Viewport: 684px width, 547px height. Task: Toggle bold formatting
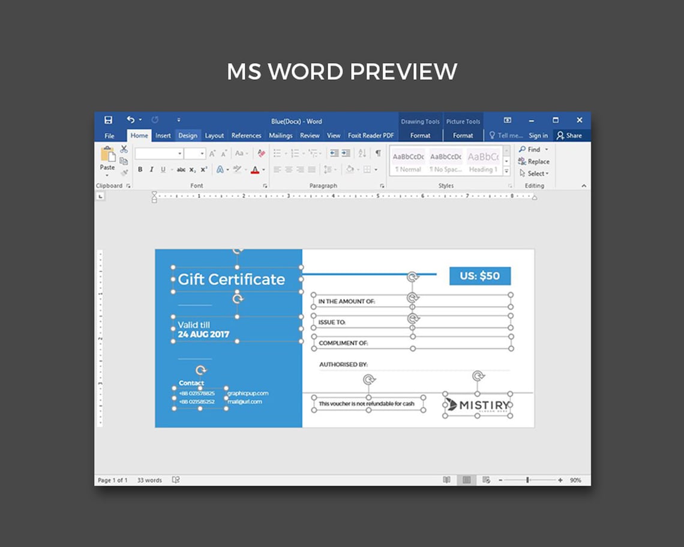point(140,169)
